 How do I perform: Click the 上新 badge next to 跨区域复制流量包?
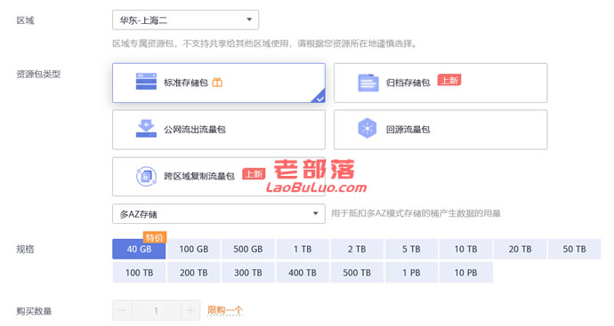click(x=254, y=173)
